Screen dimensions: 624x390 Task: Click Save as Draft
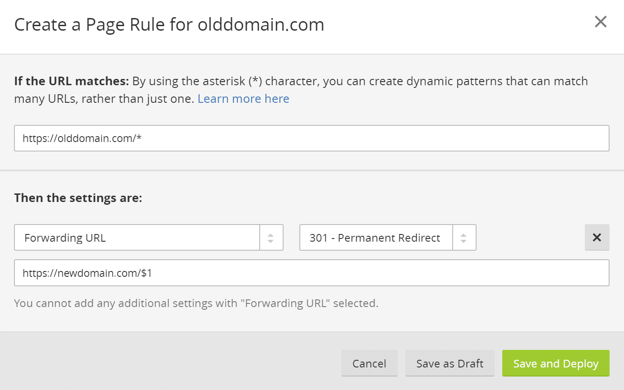(450, 363)
